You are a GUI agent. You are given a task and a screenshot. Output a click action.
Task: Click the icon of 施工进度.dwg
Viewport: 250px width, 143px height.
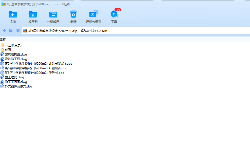coord(2,77)
